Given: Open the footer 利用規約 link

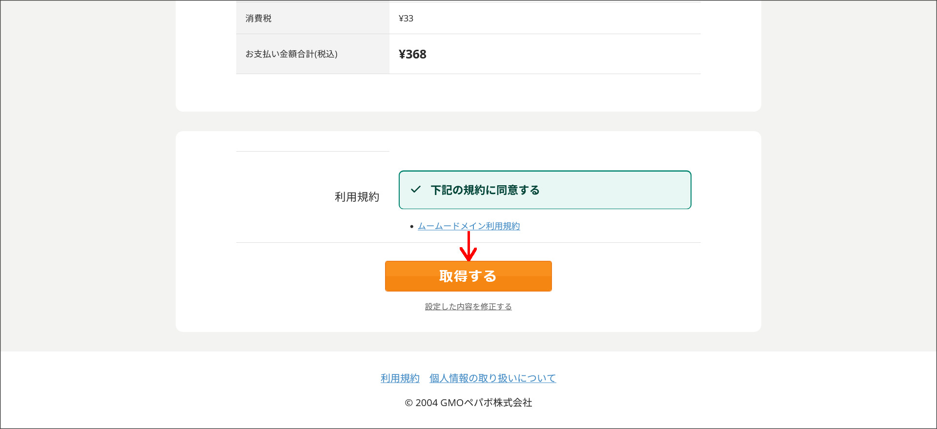Looking at the screenshot, I should pyautogui.click(x=400, y=378).
